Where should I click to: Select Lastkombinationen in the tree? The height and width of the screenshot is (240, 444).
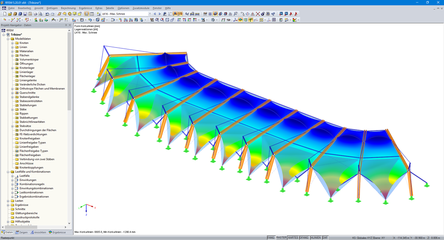point(31,193)
